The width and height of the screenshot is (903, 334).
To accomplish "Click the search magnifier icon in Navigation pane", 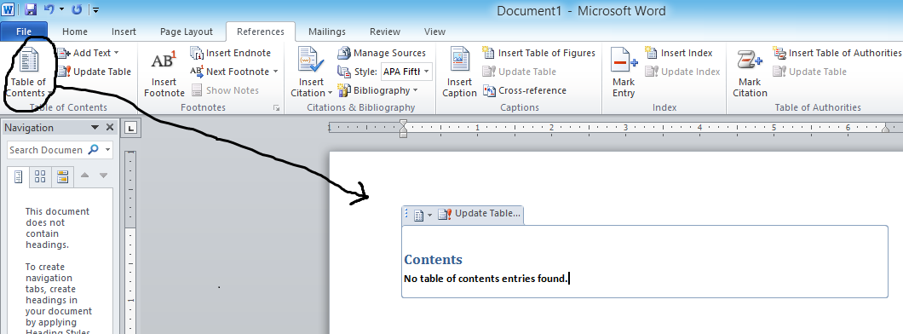I will [x=93, y=150].
